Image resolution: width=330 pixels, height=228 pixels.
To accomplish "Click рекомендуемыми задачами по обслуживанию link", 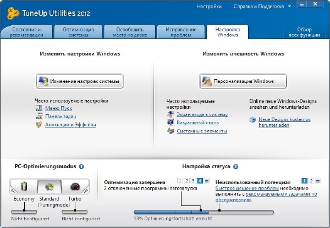I will pos(281,194).
